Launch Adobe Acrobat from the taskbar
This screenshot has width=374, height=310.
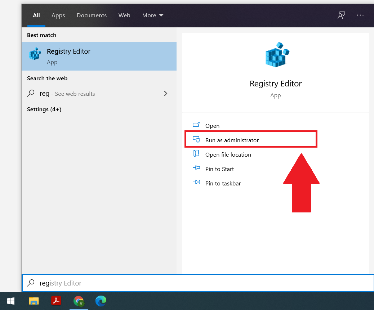[x=56, y=301]
